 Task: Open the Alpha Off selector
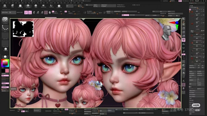(x=5, y=36)
